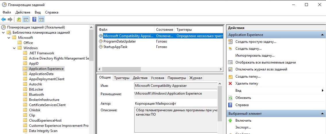Viewport: 326px width, 134px height.
Task: Click the Up one level folder icon
Action: 19,20
